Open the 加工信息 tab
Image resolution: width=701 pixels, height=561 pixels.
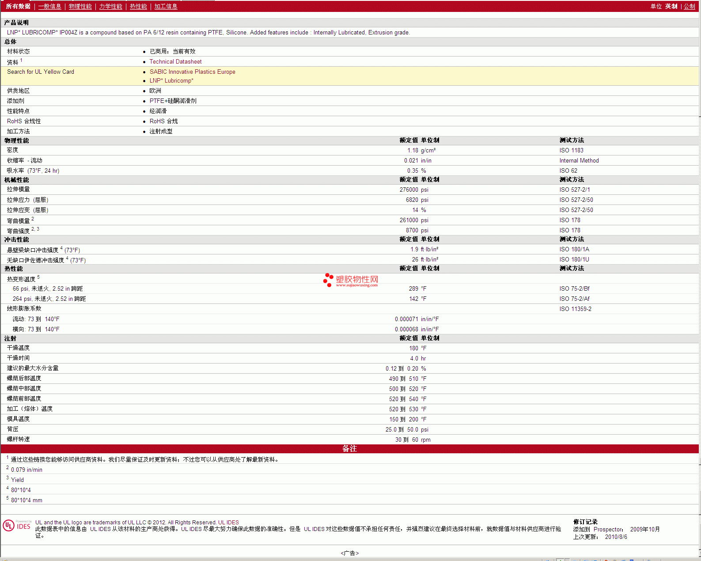coord(166,6)
